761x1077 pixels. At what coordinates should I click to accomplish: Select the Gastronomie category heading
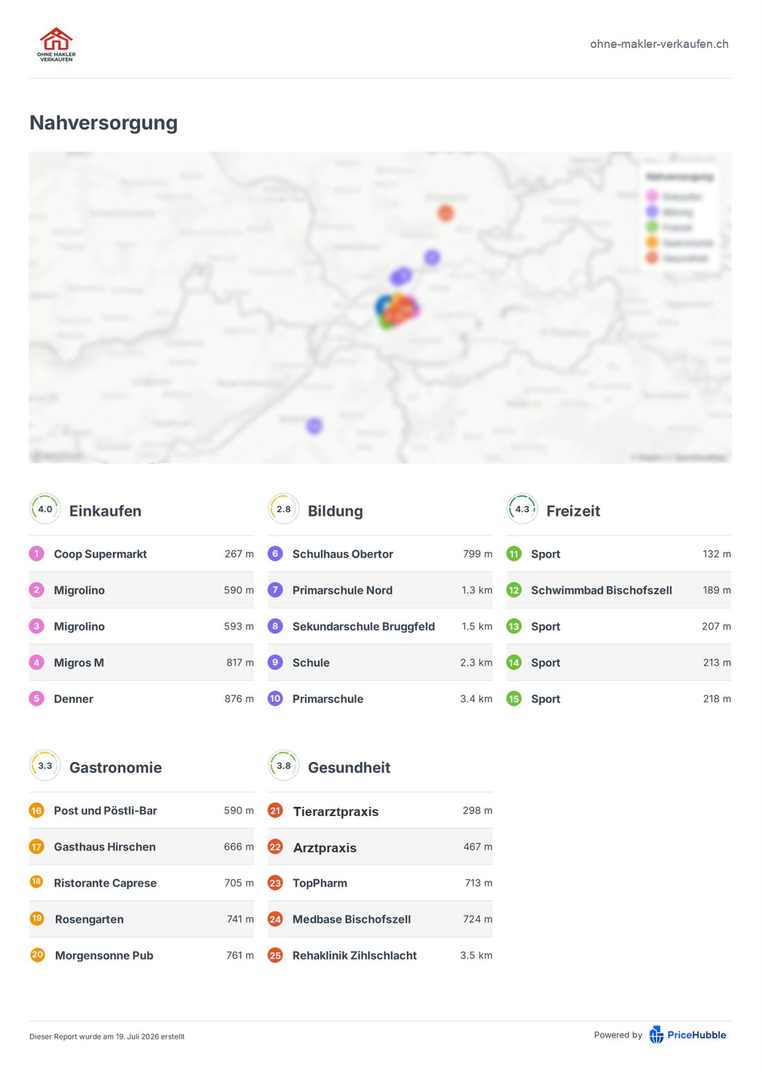pos(116,767)
